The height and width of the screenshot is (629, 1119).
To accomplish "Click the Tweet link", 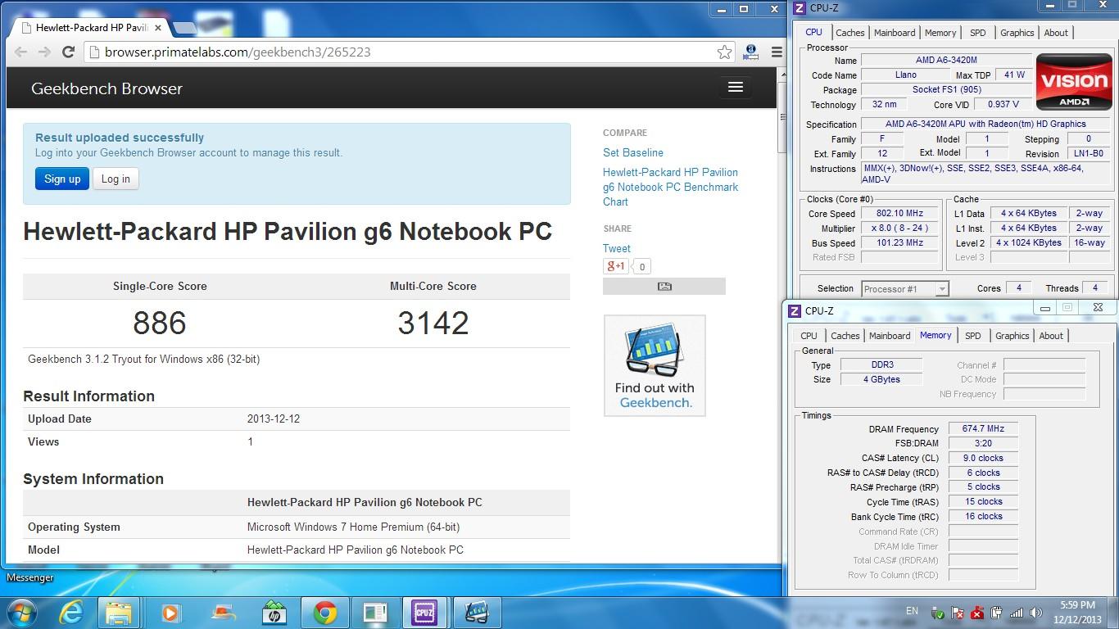I will 617,248.
